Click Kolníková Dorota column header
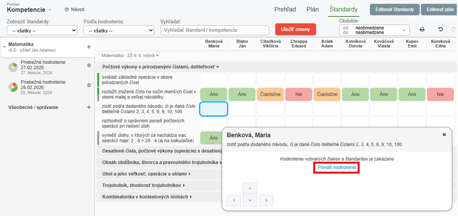Image resolution: width=458 pixels, height=216 pixels. pos(355,44)
